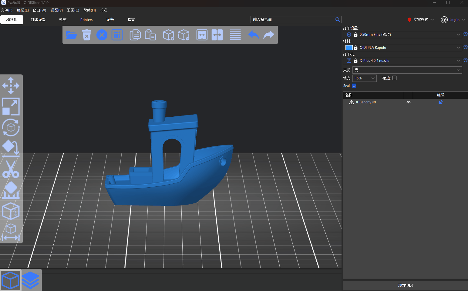Screen dimensions: 468x291
Task: Select the Measure tool
Action: click(11, 232)
